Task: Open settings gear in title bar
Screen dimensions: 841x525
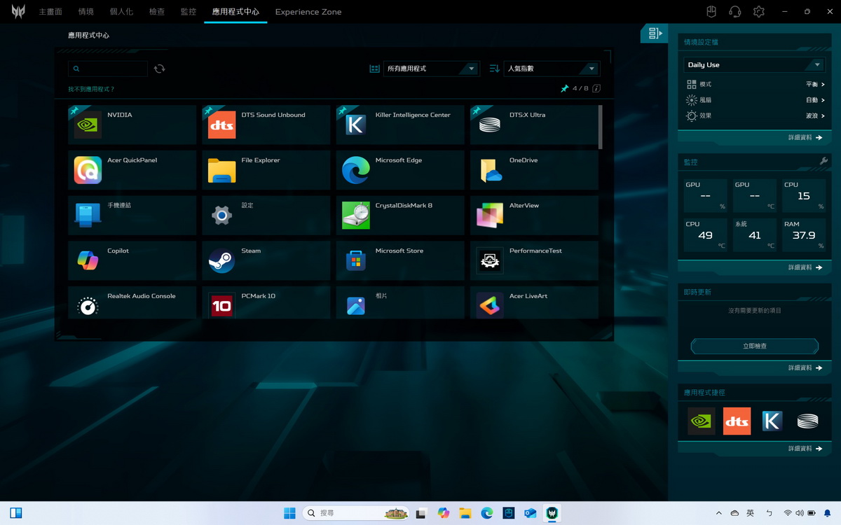Action: 758,12
